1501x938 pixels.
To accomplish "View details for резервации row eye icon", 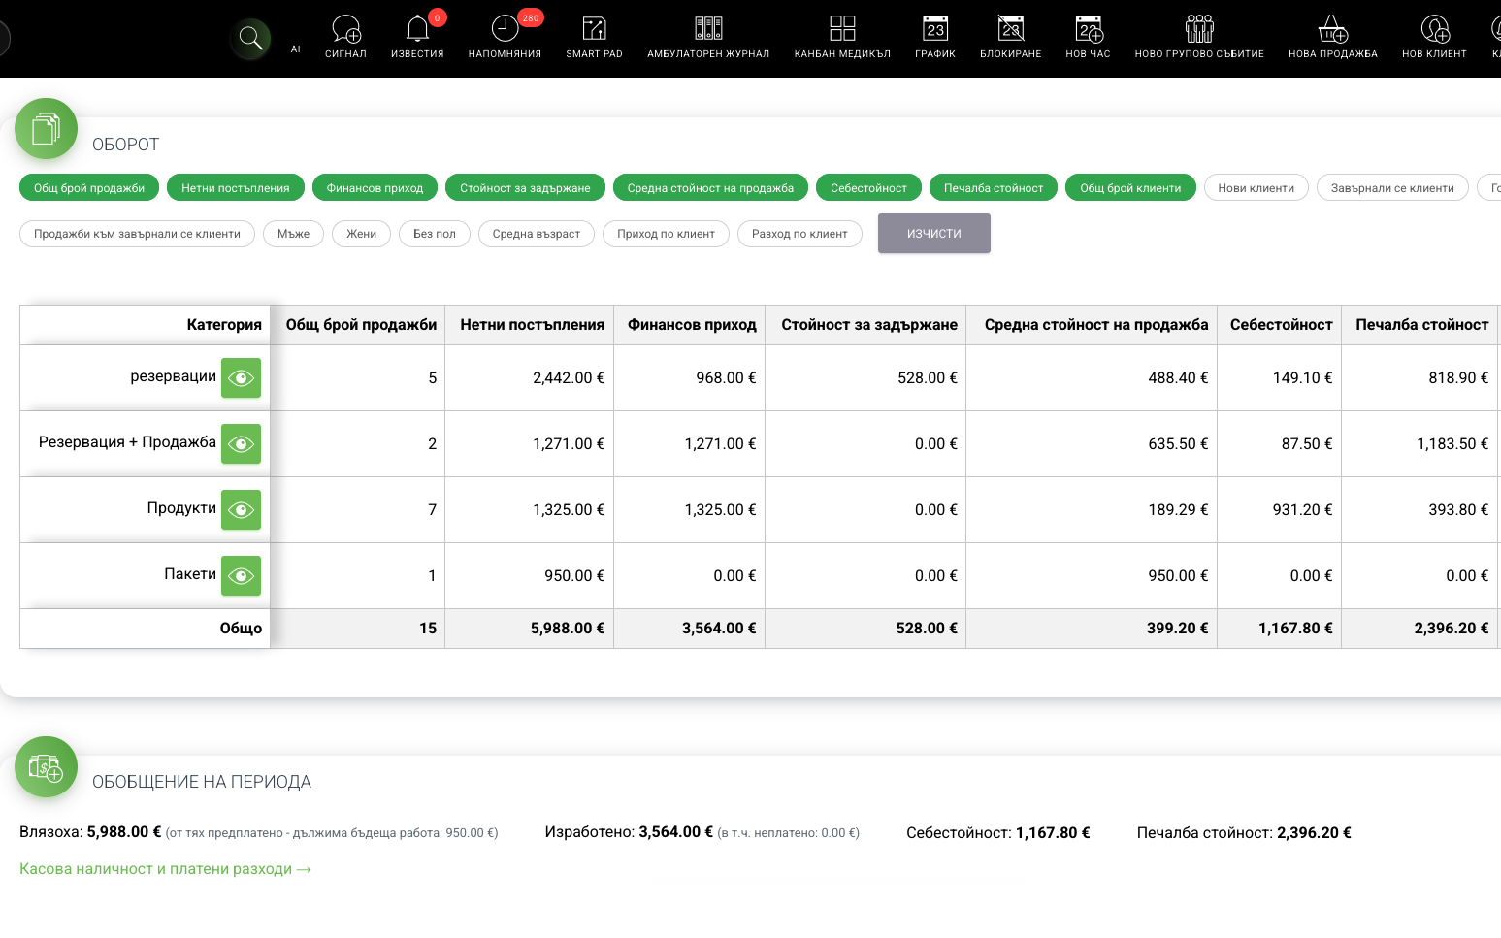I will pos(241,378).
